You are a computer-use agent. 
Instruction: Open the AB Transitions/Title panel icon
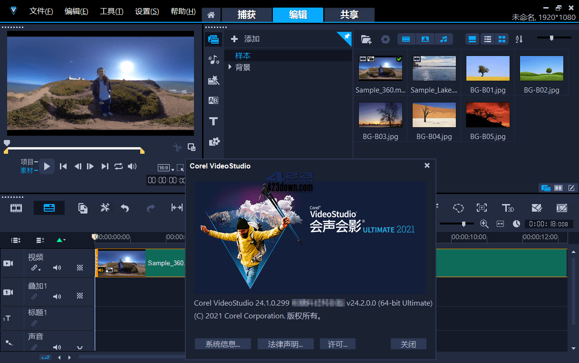(213, 100)
